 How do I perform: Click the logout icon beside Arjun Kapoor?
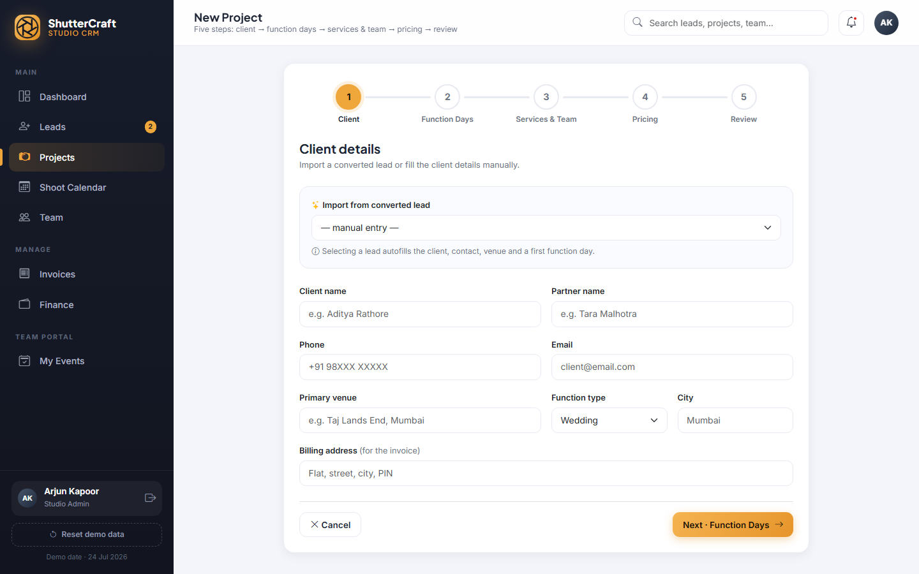pos(151,498)
